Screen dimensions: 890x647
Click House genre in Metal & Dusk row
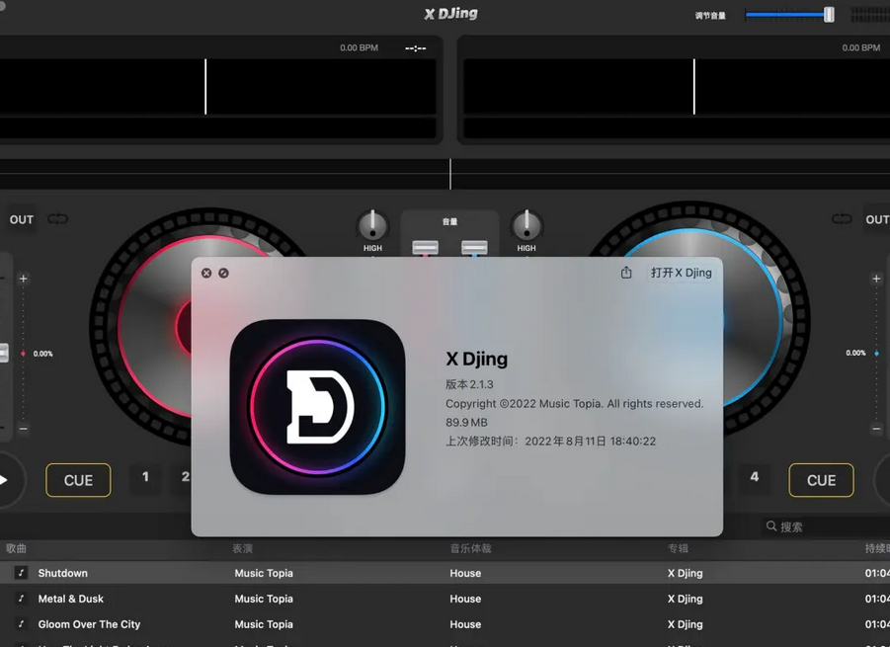pos(465,599)
